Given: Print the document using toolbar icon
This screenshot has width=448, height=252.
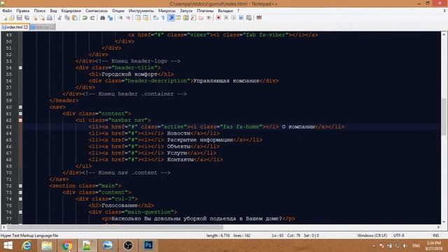Looking at the screenshot, I should pyautogui.click(x=50, y=17).
